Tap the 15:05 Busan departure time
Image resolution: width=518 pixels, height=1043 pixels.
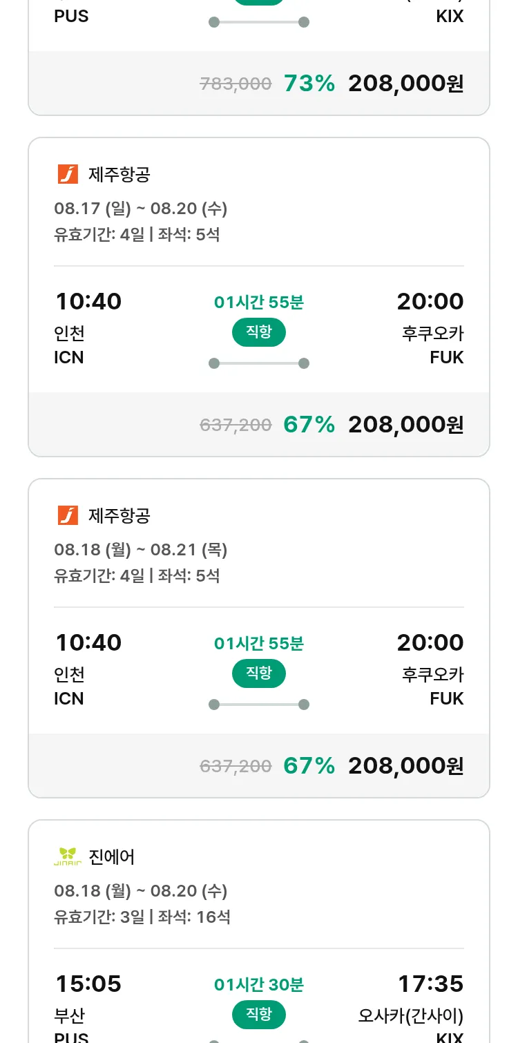point(88,984)
